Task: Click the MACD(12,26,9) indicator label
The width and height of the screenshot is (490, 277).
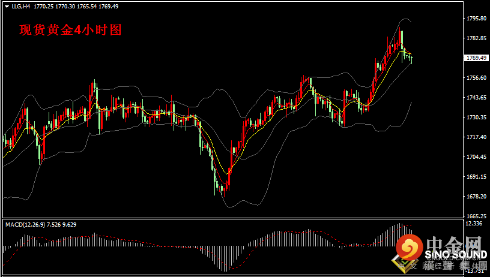Action: point(25,225)
